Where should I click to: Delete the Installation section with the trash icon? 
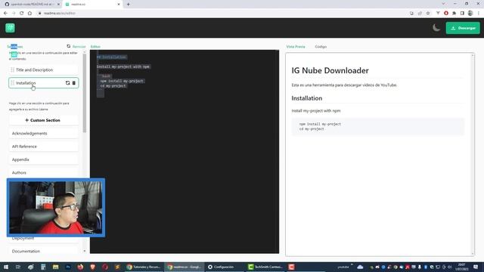click(x=74, y=83)
